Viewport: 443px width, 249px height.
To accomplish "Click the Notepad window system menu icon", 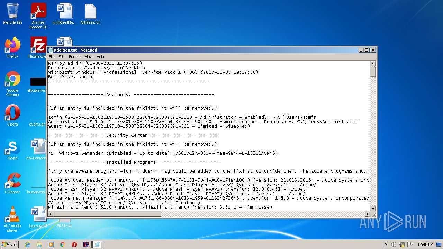I will (51, 50).
